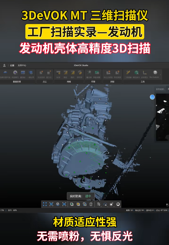Click the 点云 count in status bar
This screenshot has height=245, width=169.
pyautogui.click(x=162, y=210)
